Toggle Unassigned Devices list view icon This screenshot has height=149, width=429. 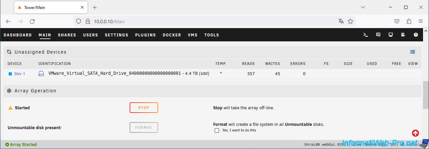[412, 52]
